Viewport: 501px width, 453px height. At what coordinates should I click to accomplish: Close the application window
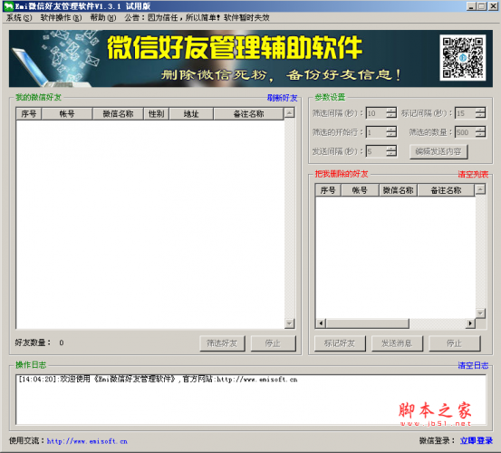tap(493, 6)
